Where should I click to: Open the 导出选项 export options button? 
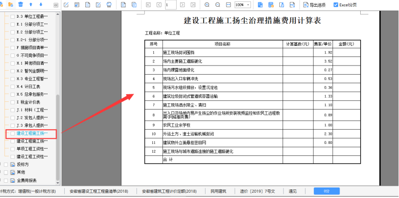coord(314,5)
